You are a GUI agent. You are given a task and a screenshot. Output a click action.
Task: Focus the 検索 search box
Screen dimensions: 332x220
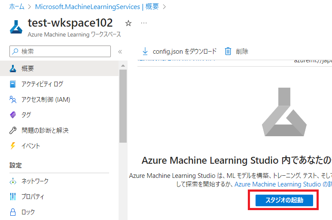click(60, 51)
